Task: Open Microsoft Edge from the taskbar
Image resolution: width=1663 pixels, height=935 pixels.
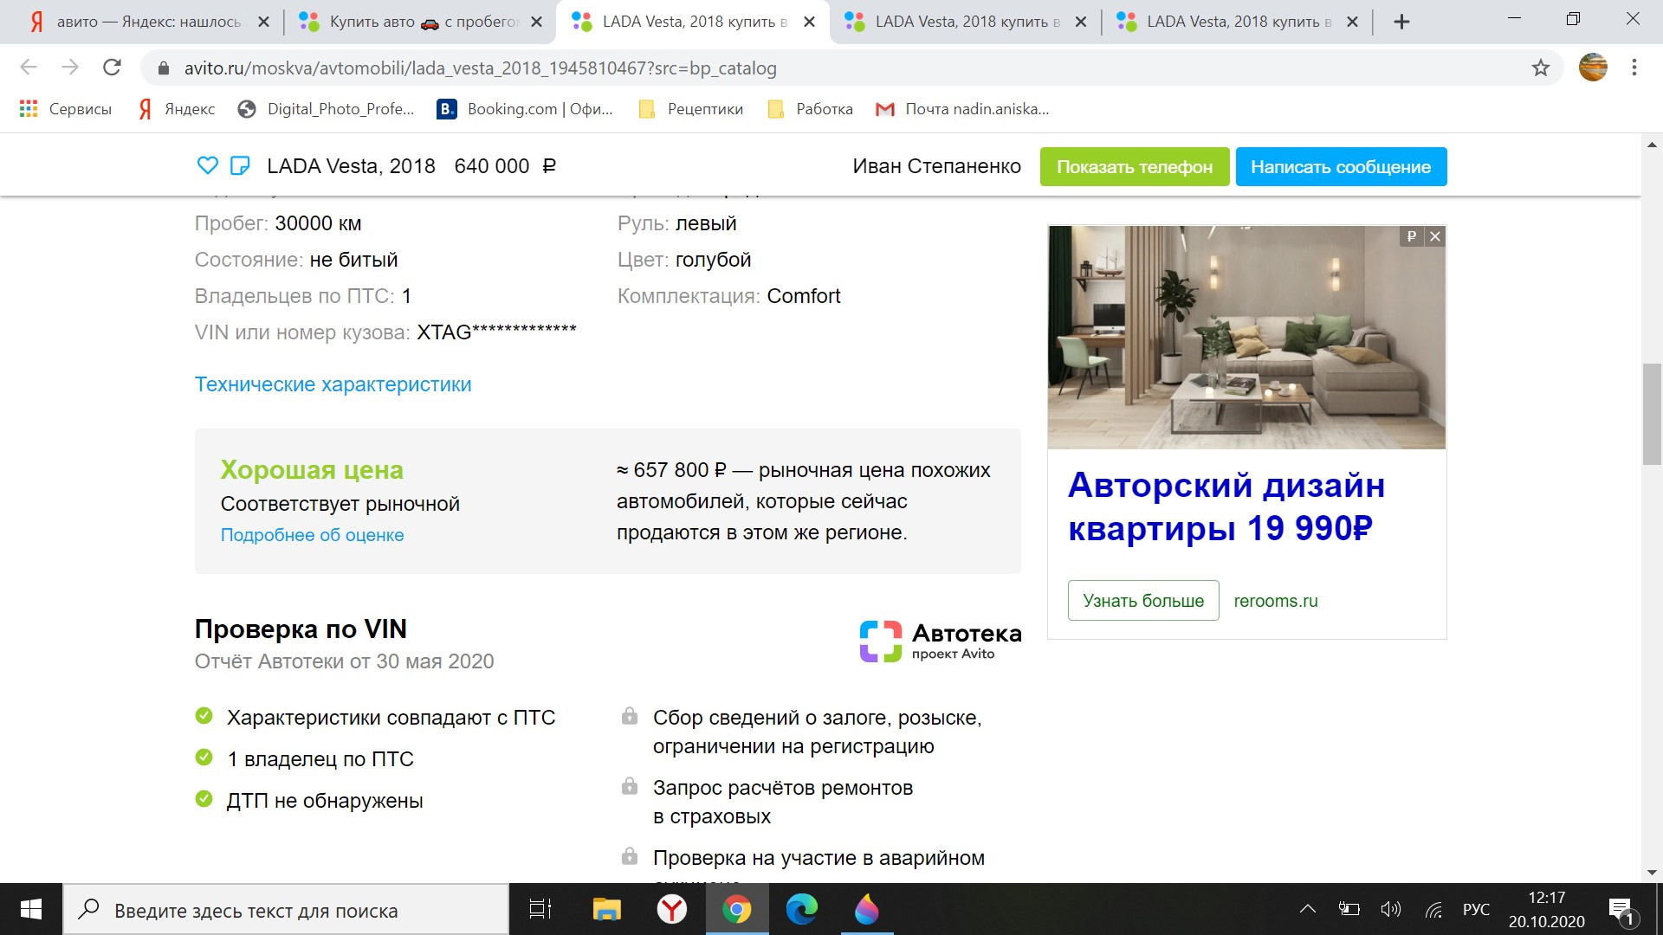Action: tap(801, 909)
